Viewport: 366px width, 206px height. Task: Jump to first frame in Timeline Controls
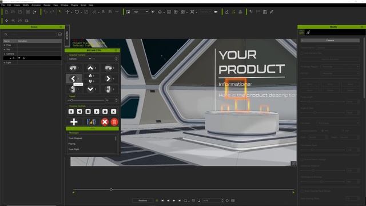71,112
